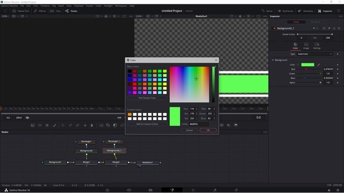This screenshot has height=193, width=344.
Task: Toggle audio mute speaker icon
Action: pos(27,118)
